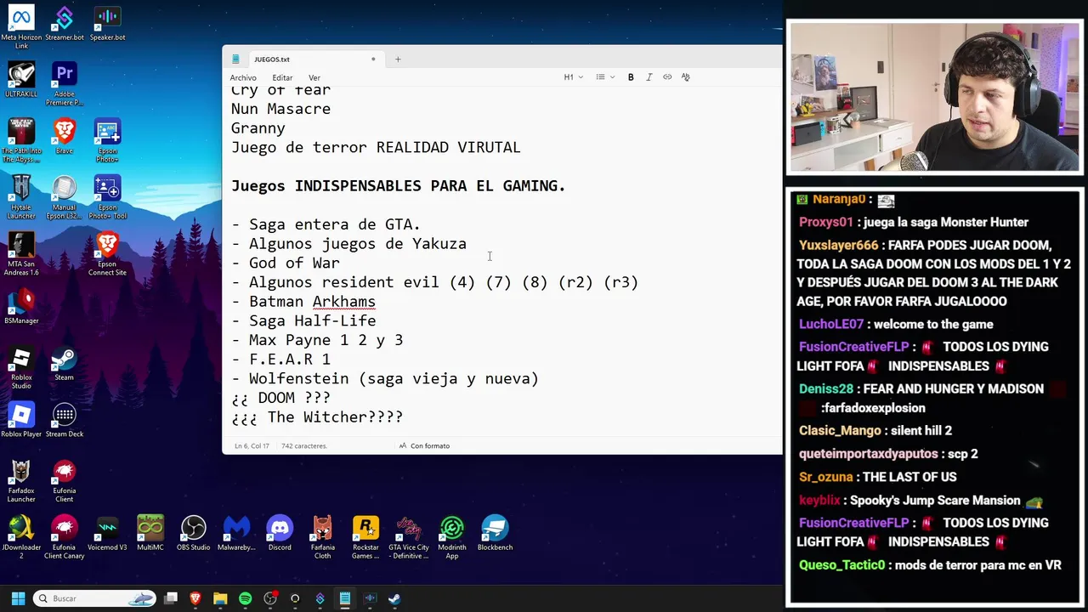Click the heading 'Juegos INDISPENSABLES PARA EL GAMING.'

[398, 186]
